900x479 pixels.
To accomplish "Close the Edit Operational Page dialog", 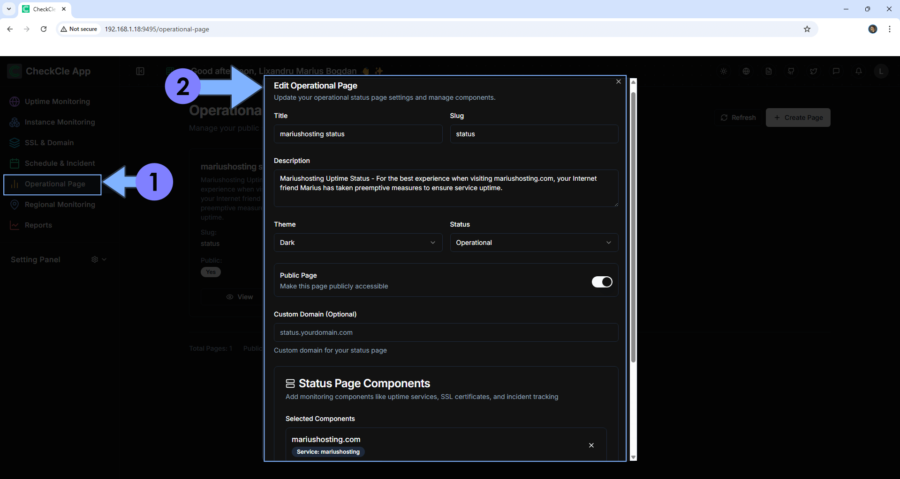I will coord(619,81).
